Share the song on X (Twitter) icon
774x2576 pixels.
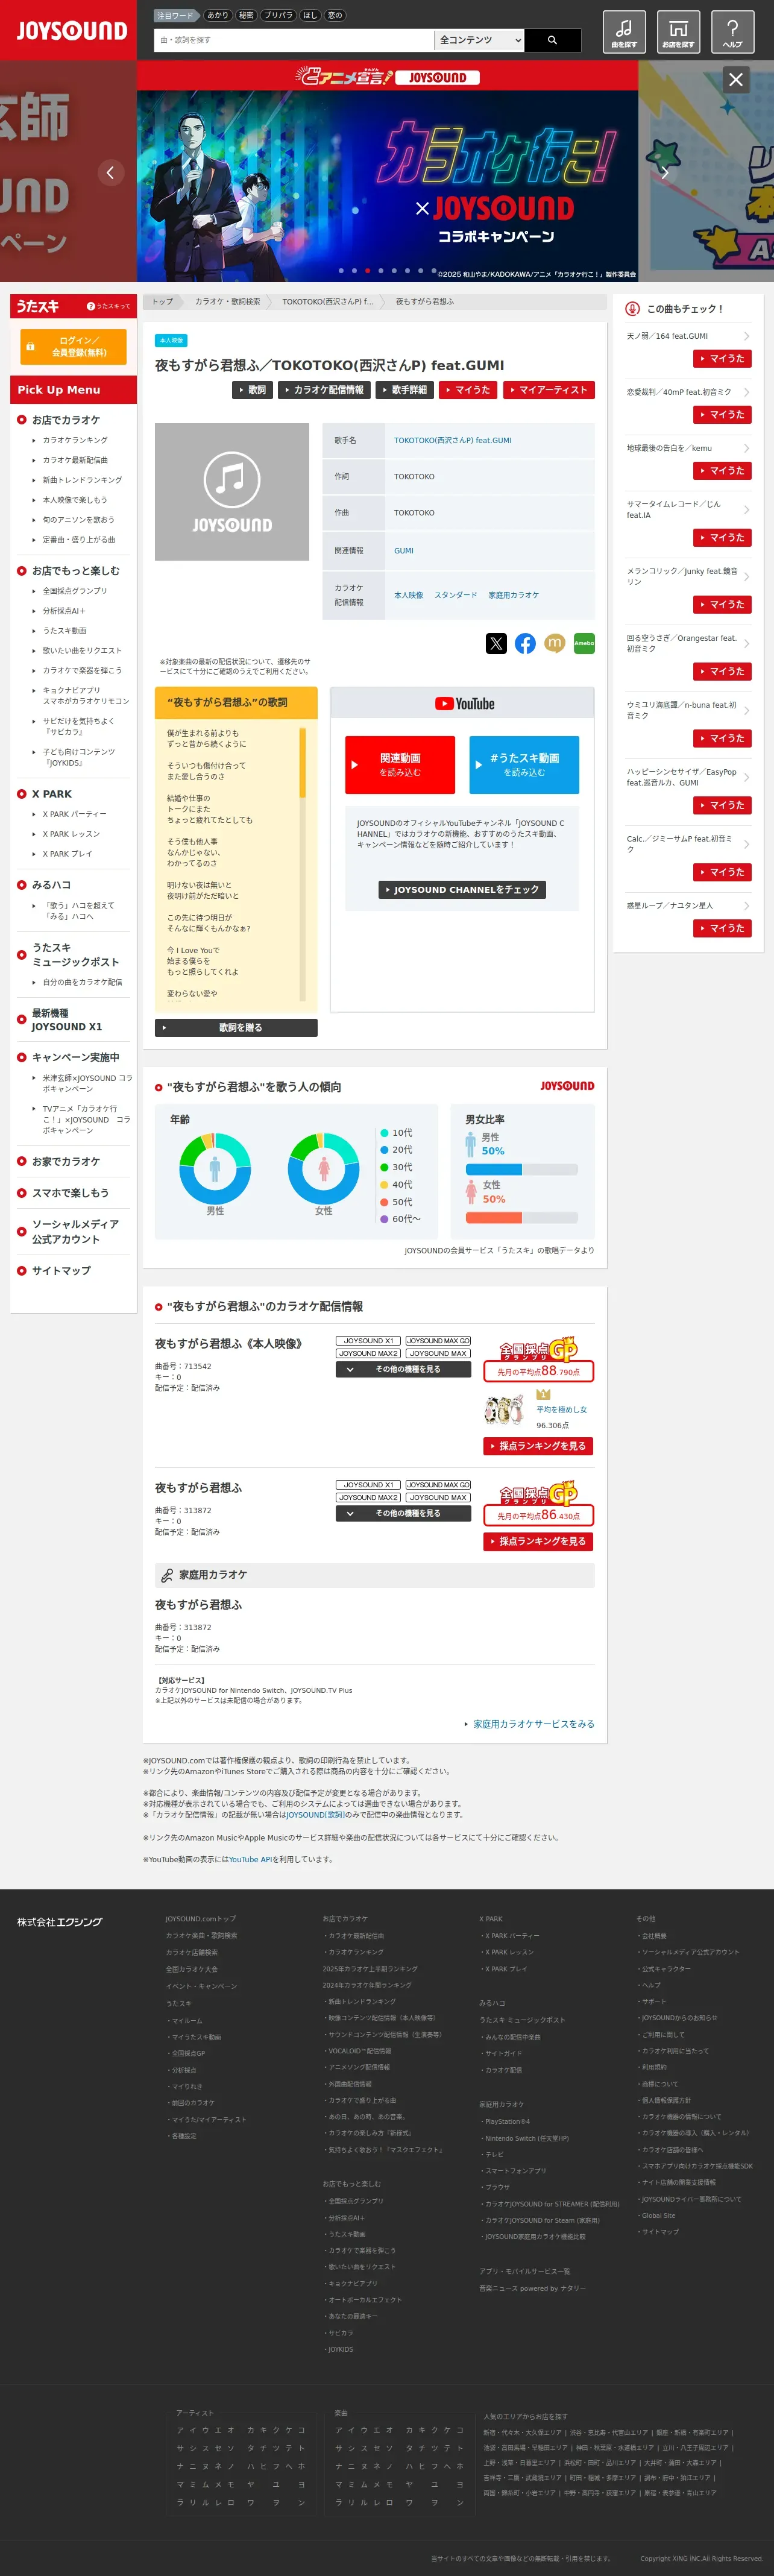tap(496, 643)
